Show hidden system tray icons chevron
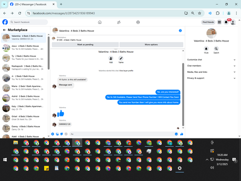The height and width of the screenshot is (181, 241). [207, 160]
